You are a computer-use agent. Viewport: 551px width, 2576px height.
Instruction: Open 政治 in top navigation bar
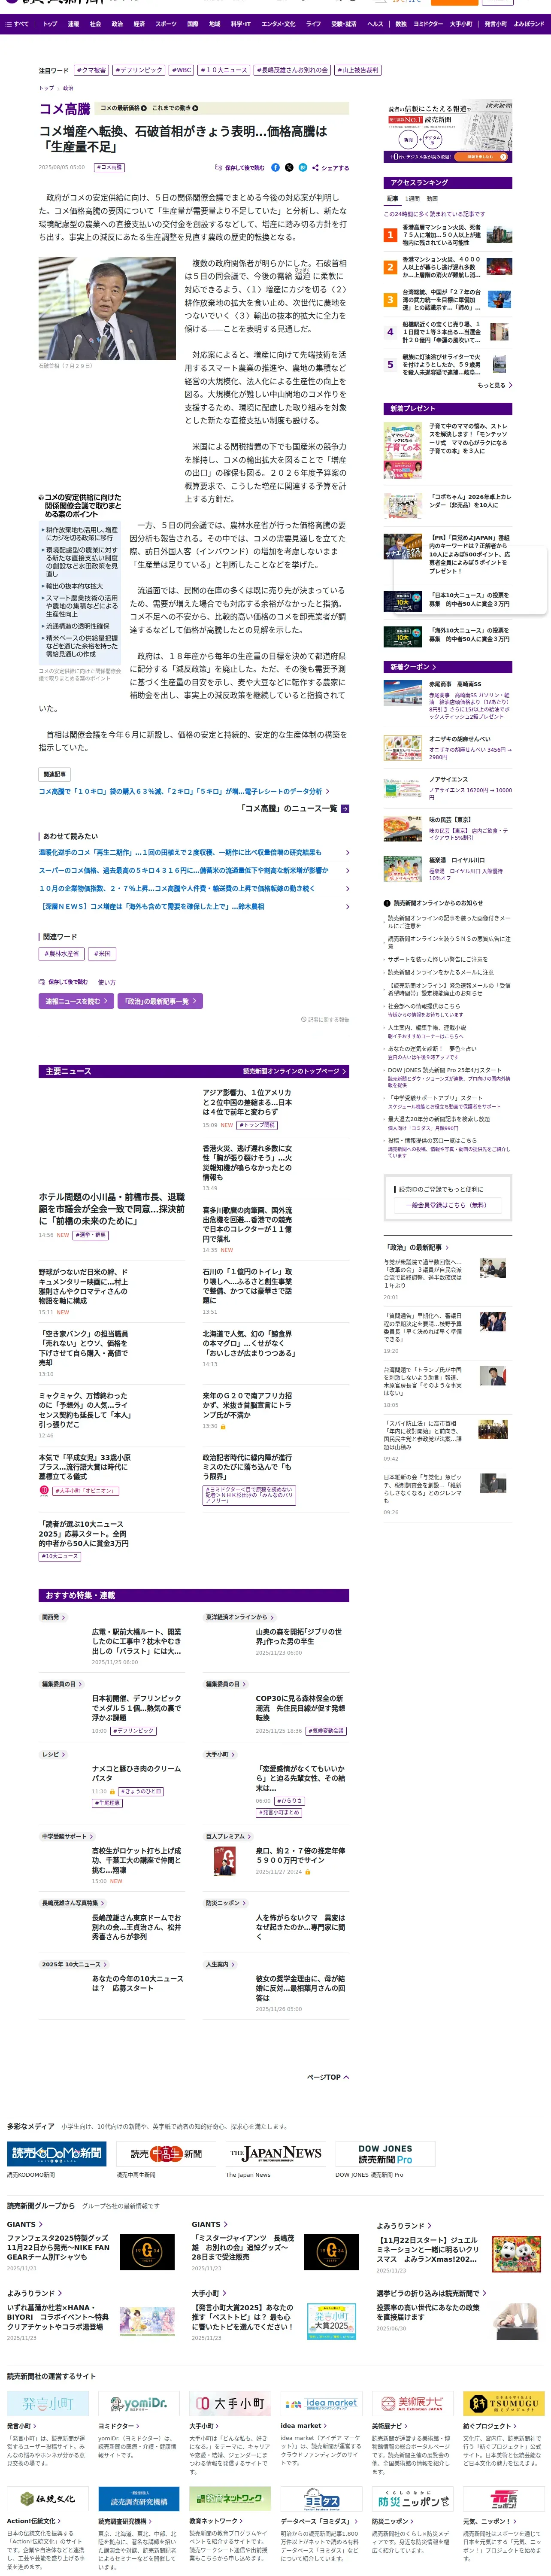(x=117, y=24)
